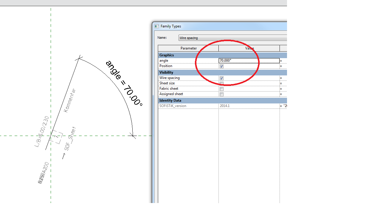Disable Wire spacing visibility checkbox
366x206 pixels.
[221, 78]
